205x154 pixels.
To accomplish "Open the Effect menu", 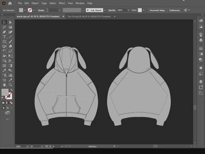I will [x=62, y=3].
